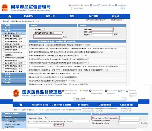The height and width of the screenshot is (131, 152).
Task: Focus the Número de certificado de registro field
Action: [129, 118]
